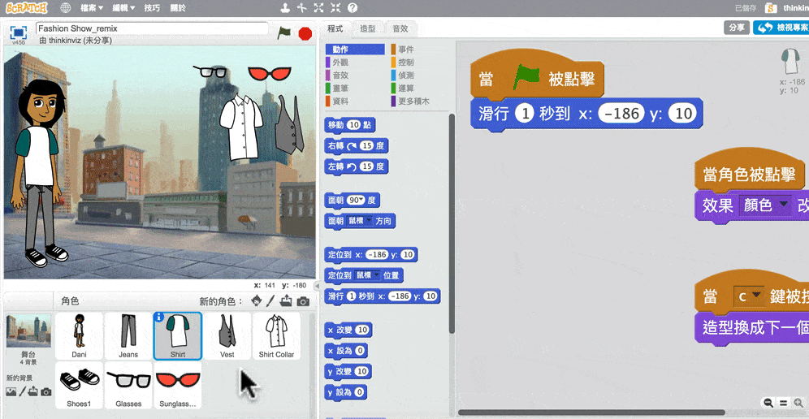Select the 動作 block category
Screen dimensions: 809x419
tap(355, 50)
